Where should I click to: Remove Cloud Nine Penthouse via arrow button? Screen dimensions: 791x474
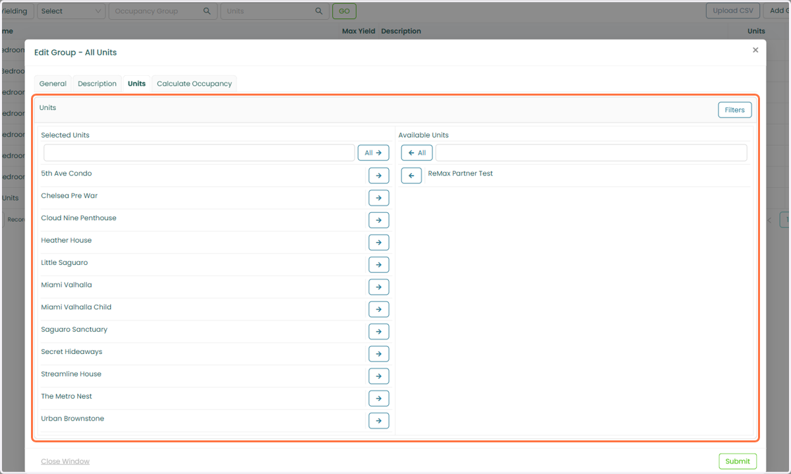[x=378, y=220]
